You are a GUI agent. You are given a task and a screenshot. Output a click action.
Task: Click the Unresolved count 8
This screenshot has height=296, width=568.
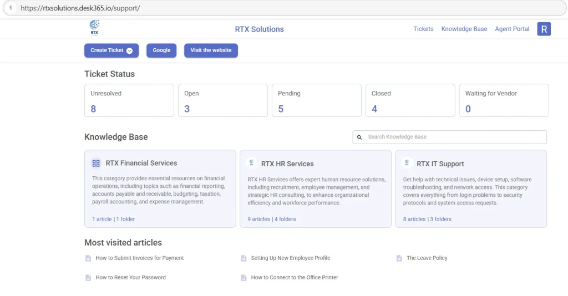click(93, 109)
